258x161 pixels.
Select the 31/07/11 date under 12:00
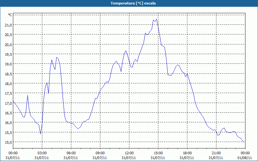pyautogui.click(x=129, y=158)
